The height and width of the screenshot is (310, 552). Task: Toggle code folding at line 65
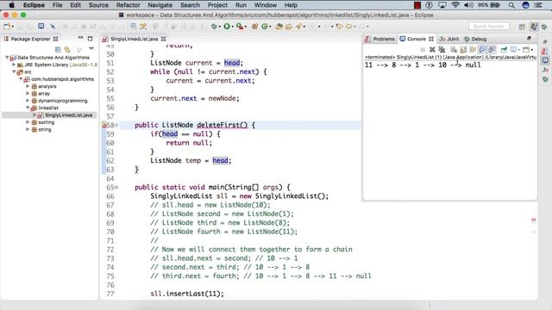(116, 188)
